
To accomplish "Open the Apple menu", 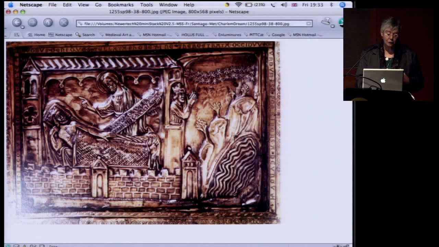I will point(10,4).
